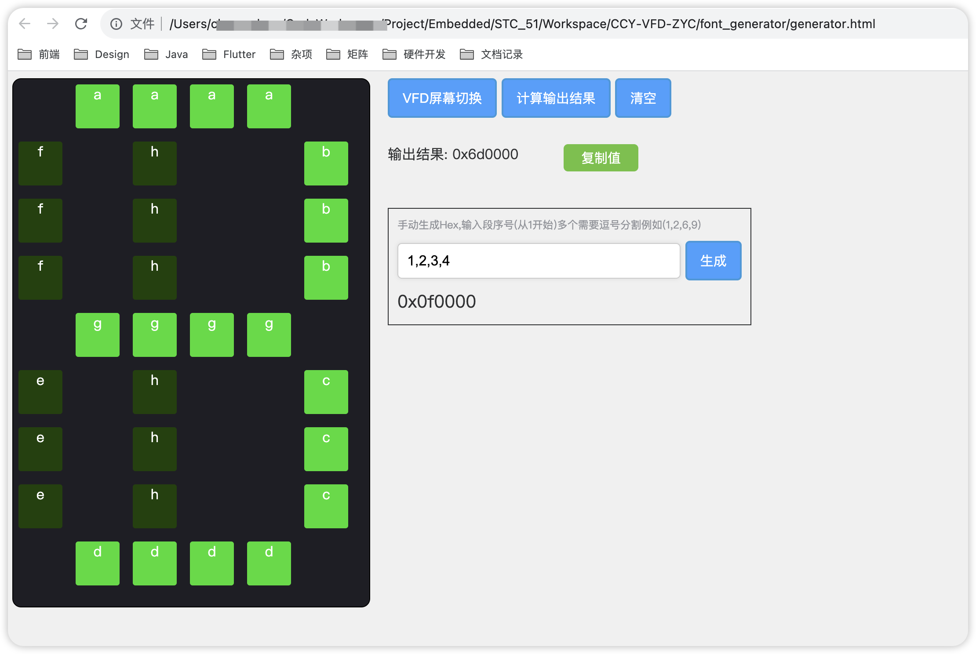
Task: Open the 文档记录 bookmarks folder
Action: pos(492,54)
